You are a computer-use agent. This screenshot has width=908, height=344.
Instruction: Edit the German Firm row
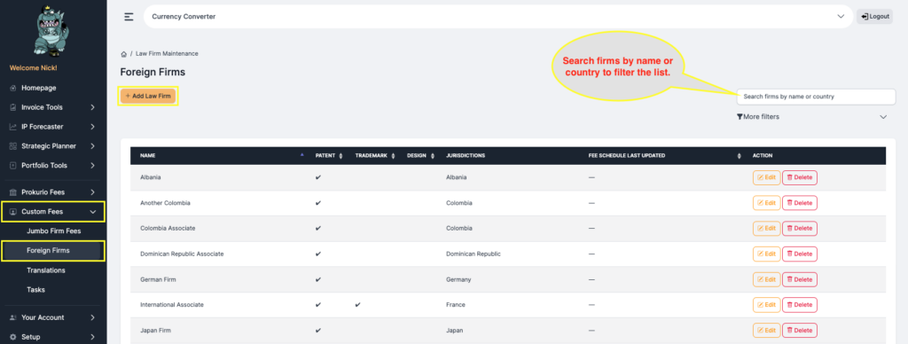766,279
